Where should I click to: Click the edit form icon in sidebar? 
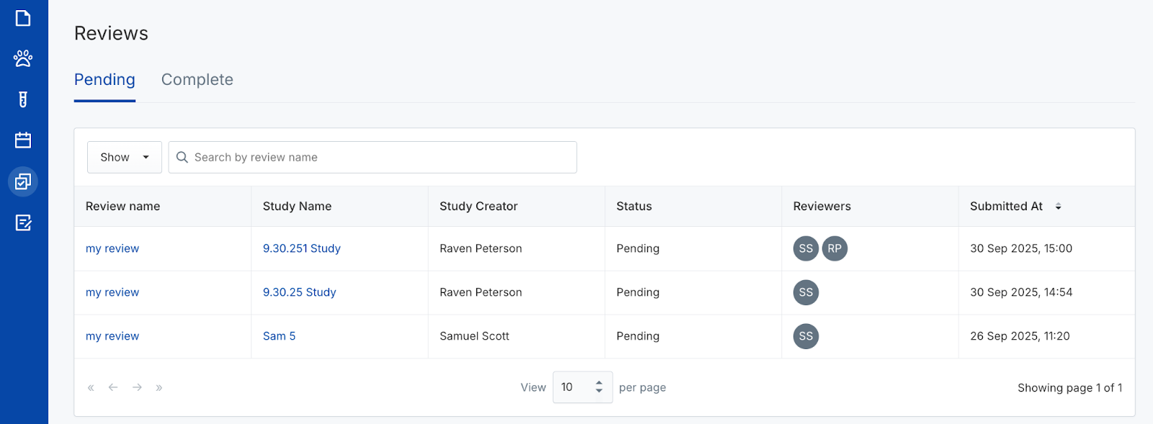click(23, 223)
